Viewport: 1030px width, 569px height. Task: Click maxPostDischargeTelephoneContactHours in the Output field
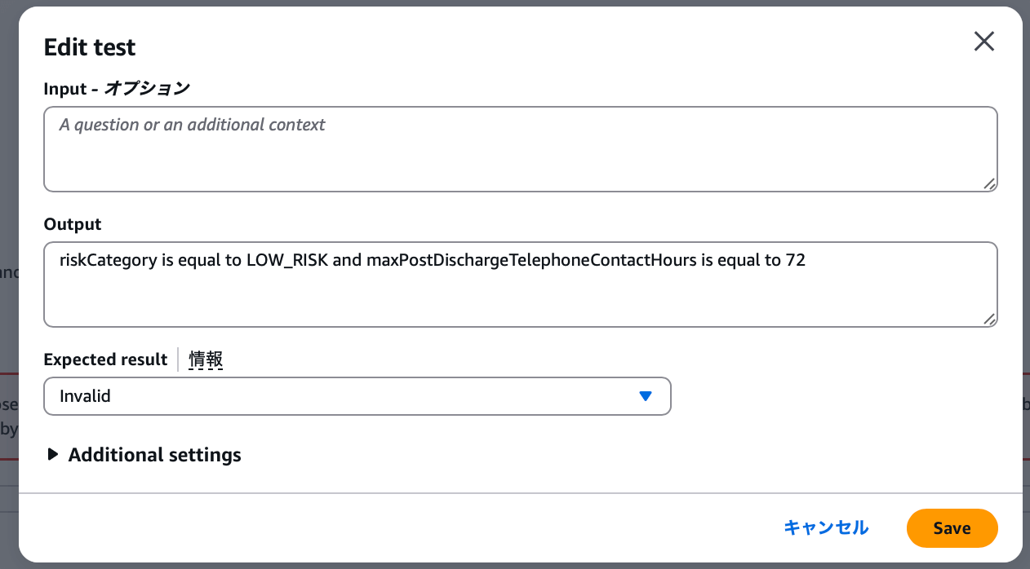coord(531,261)
